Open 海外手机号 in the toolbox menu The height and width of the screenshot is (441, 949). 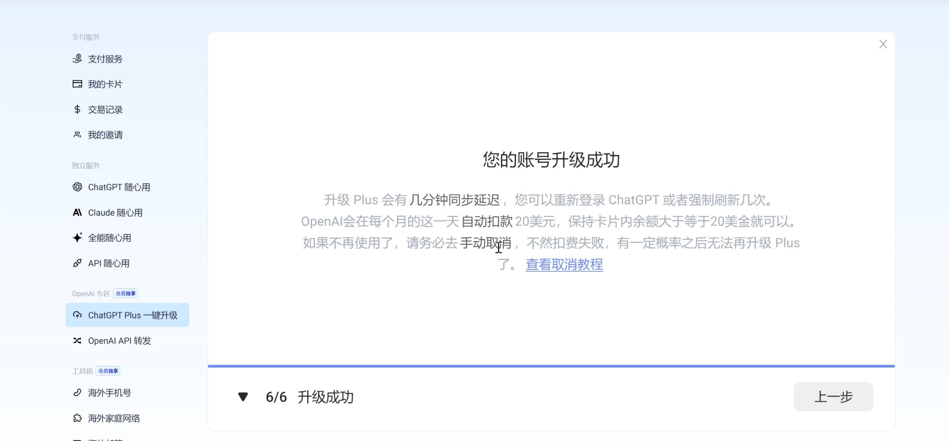109,393
